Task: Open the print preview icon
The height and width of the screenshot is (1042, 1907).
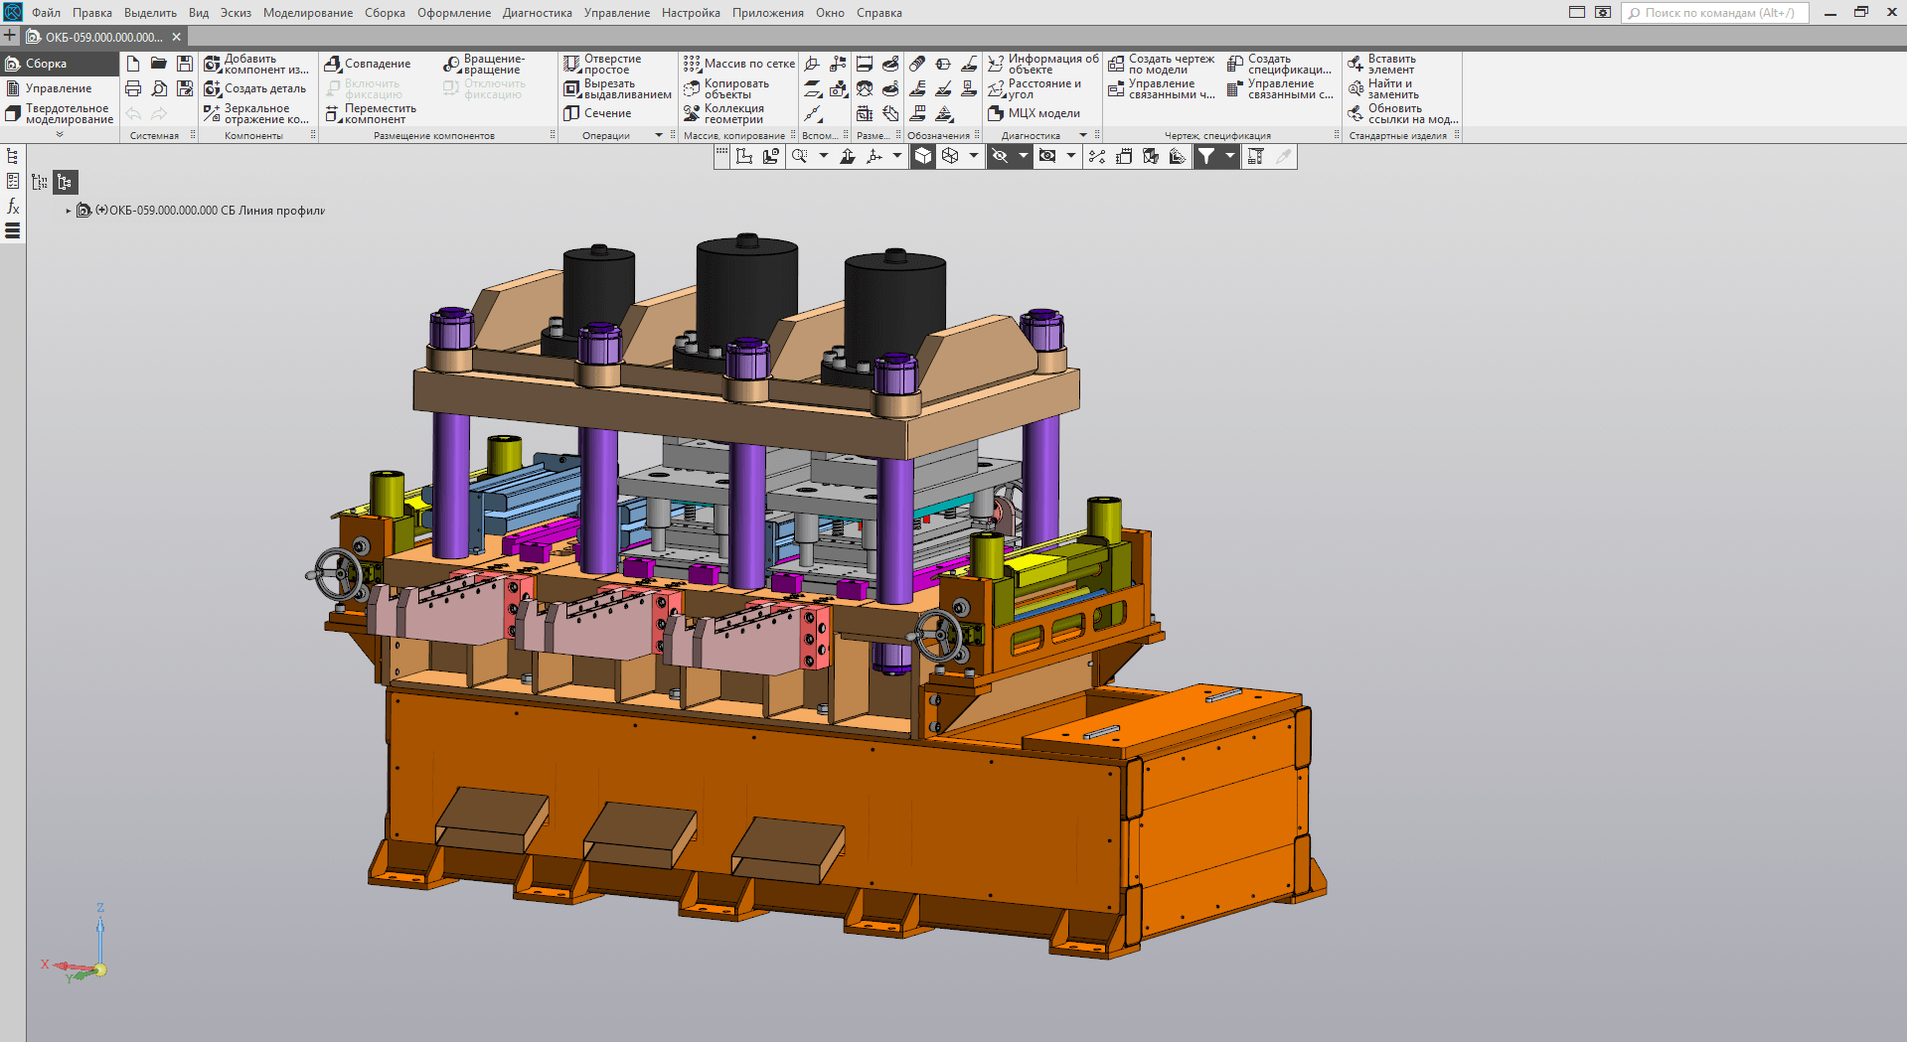Action: coord(159,88)
